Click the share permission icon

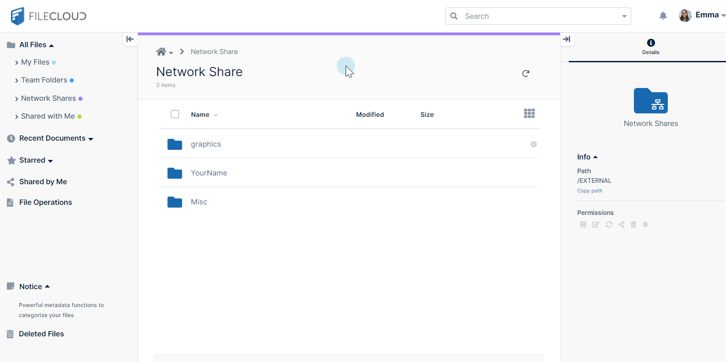(621, 225)
